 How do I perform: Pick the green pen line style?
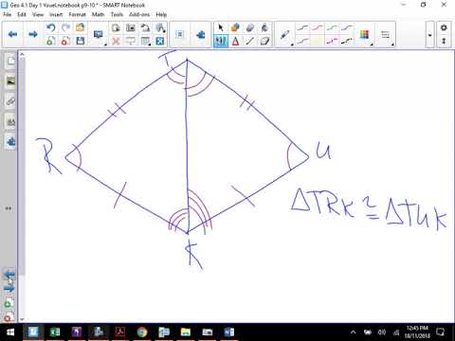click(x=332, y=27)
